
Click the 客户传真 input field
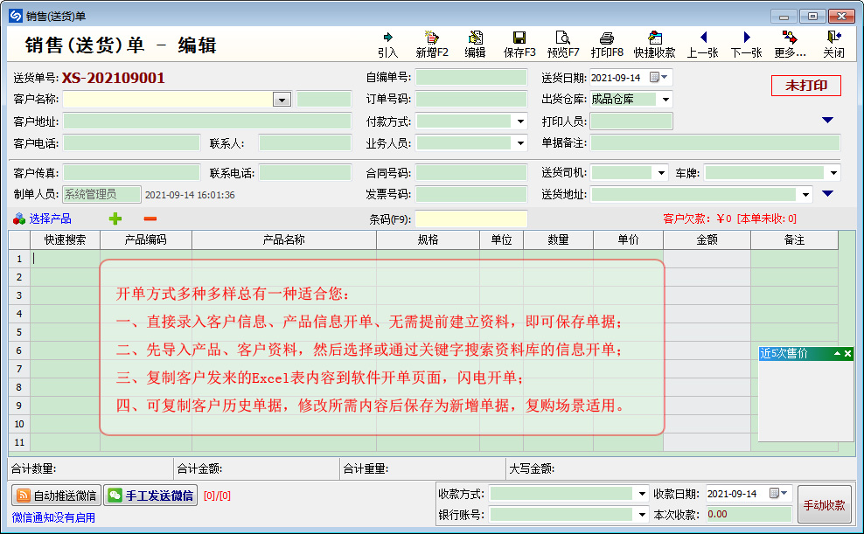(131, 173)
